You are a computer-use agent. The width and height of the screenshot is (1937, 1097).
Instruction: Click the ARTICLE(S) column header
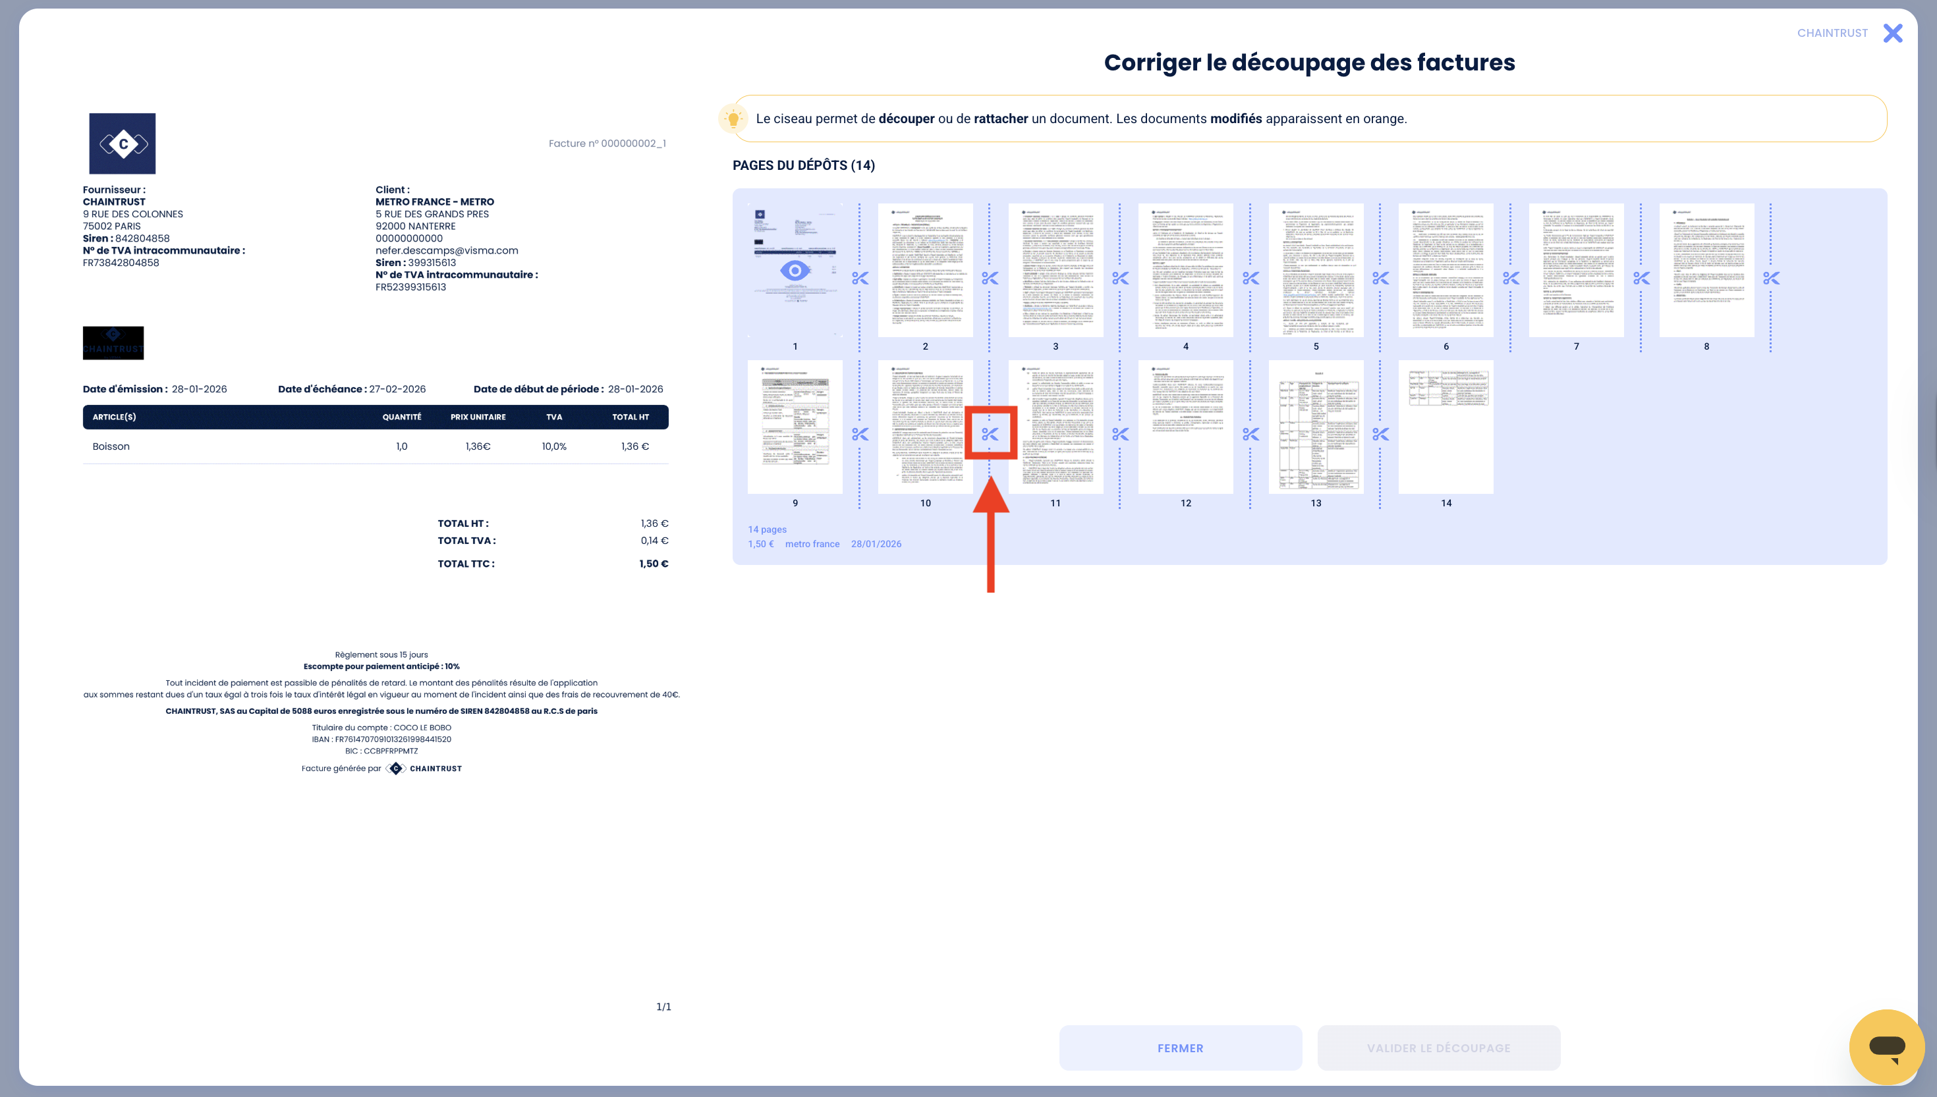click(x=115, y=417)
